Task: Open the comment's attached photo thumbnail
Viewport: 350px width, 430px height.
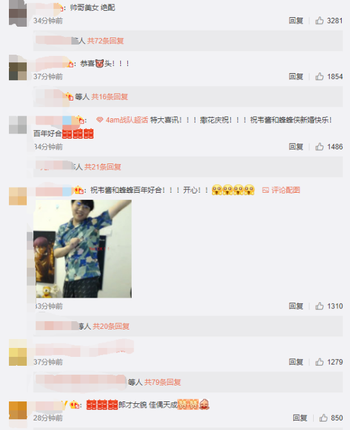Action: [83, 249]
